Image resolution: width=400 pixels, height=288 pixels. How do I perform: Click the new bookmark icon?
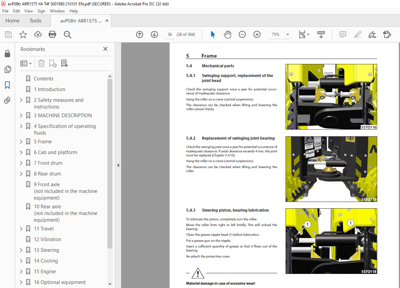click(x=53, y=63)
